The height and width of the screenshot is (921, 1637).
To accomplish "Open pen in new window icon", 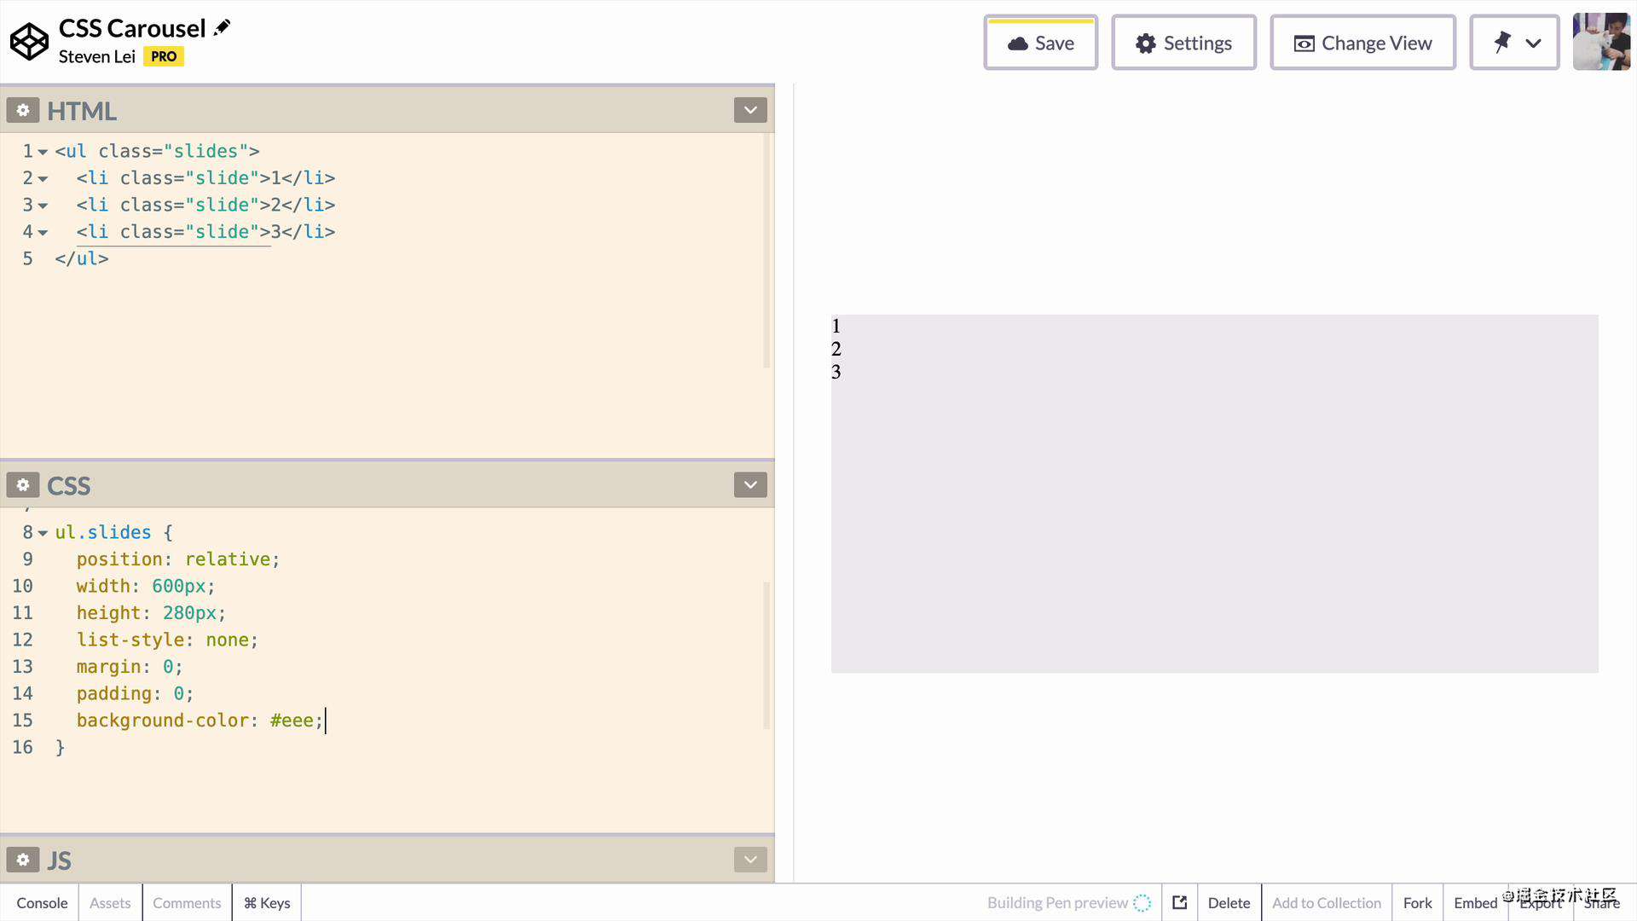I will pos(1180,902).
